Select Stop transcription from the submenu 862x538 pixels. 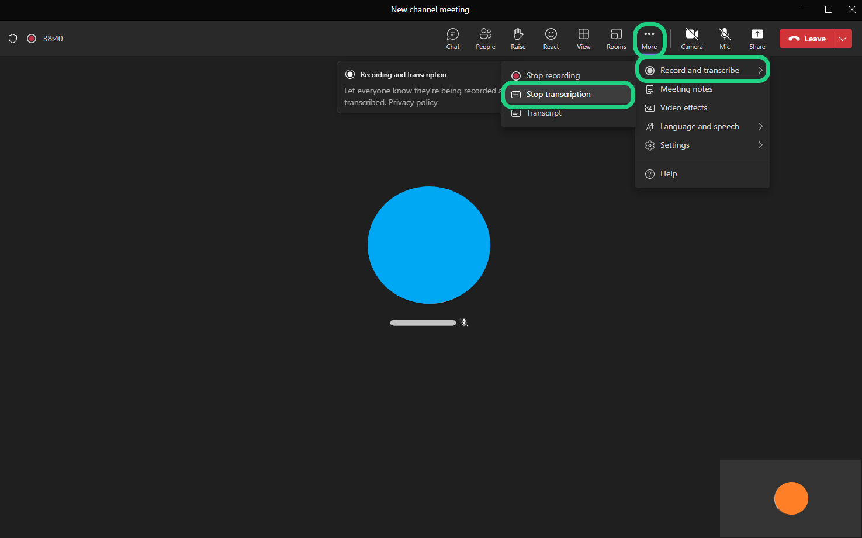pyautogui.click(x=558, y=95)
